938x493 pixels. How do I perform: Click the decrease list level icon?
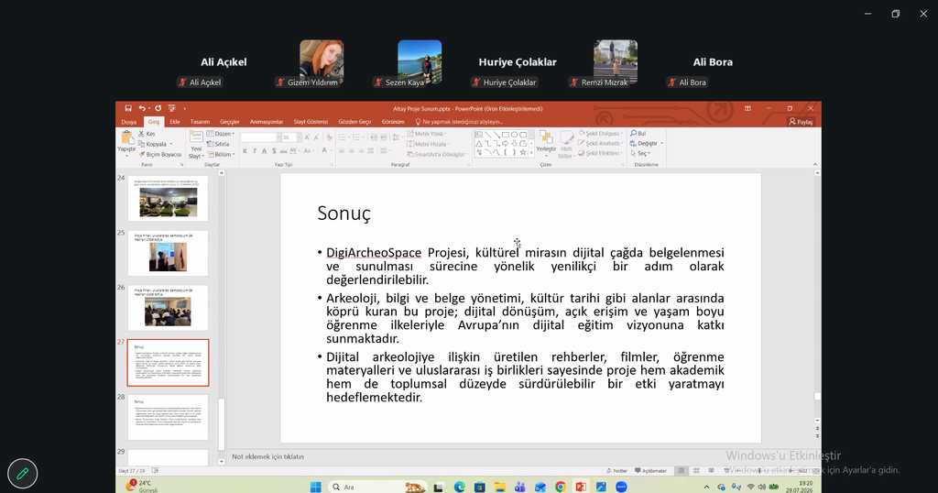click(x=374, y=137)
